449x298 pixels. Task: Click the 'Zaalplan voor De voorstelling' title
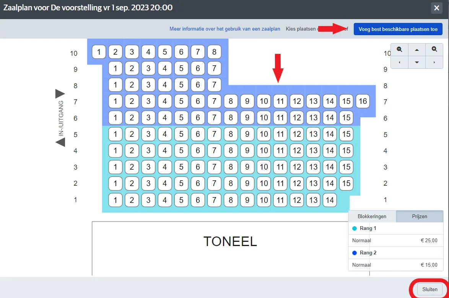[x=88, y=8]
